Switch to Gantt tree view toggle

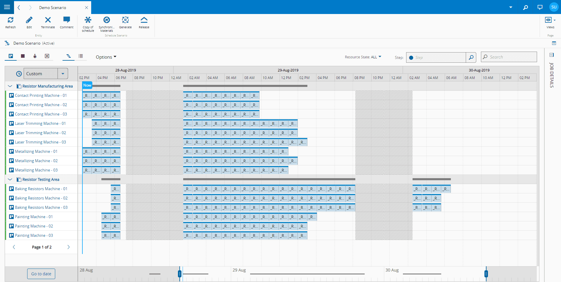click(69, 56)
